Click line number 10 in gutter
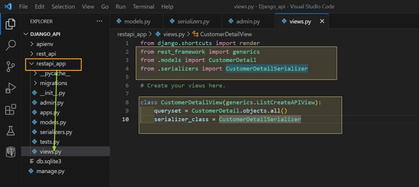This screenshot has height=187, width=419. tap(125, 119)
